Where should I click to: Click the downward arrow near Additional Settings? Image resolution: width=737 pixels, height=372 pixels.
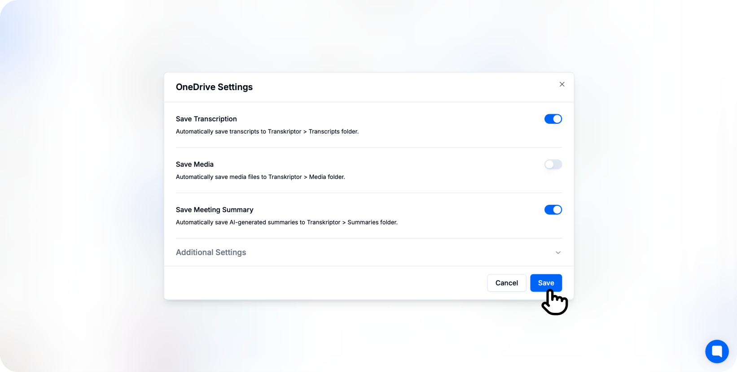pos(558,252)
